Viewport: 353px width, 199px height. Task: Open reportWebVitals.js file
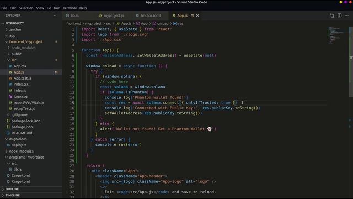pyautogui.click(x=29, y=103)
